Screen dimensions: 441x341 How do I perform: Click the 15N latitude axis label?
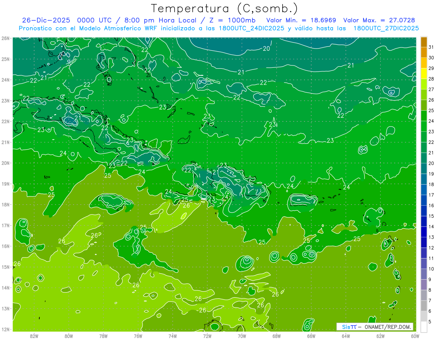pyautogui.click(x=6, y=267)
